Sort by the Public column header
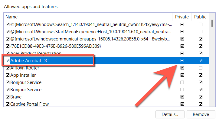Viewport: 219px width, 122px height. point(200,17)
